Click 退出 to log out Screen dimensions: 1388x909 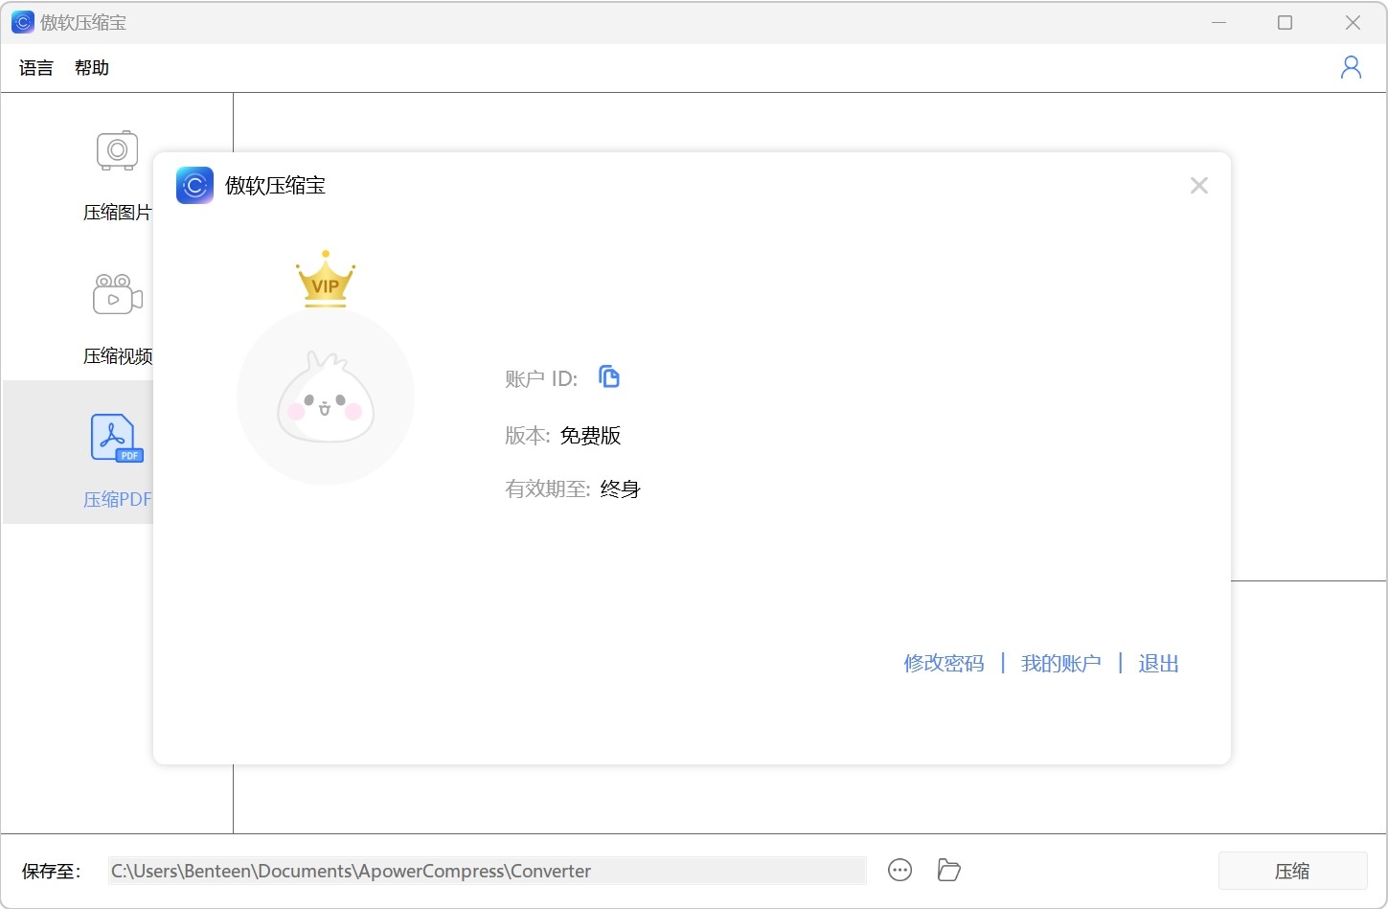pyautogui.click(x=1158, y=663)
